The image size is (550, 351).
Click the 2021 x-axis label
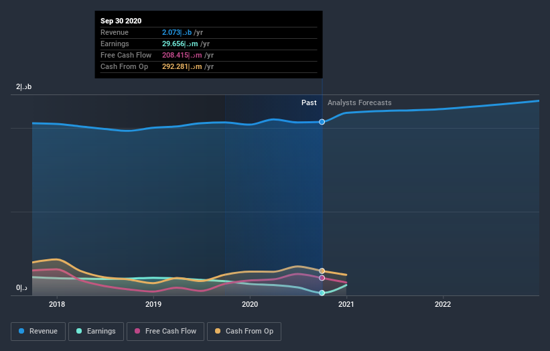[346, 304]
